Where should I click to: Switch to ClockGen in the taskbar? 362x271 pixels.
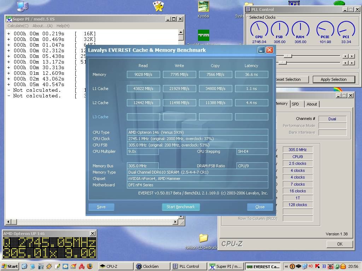(152, 266)
